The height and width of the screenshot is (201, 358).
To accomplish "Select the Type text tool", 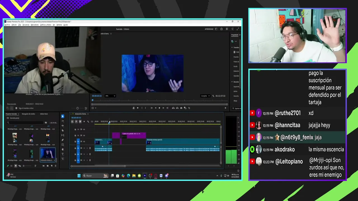I will click(x=63, y=154).
